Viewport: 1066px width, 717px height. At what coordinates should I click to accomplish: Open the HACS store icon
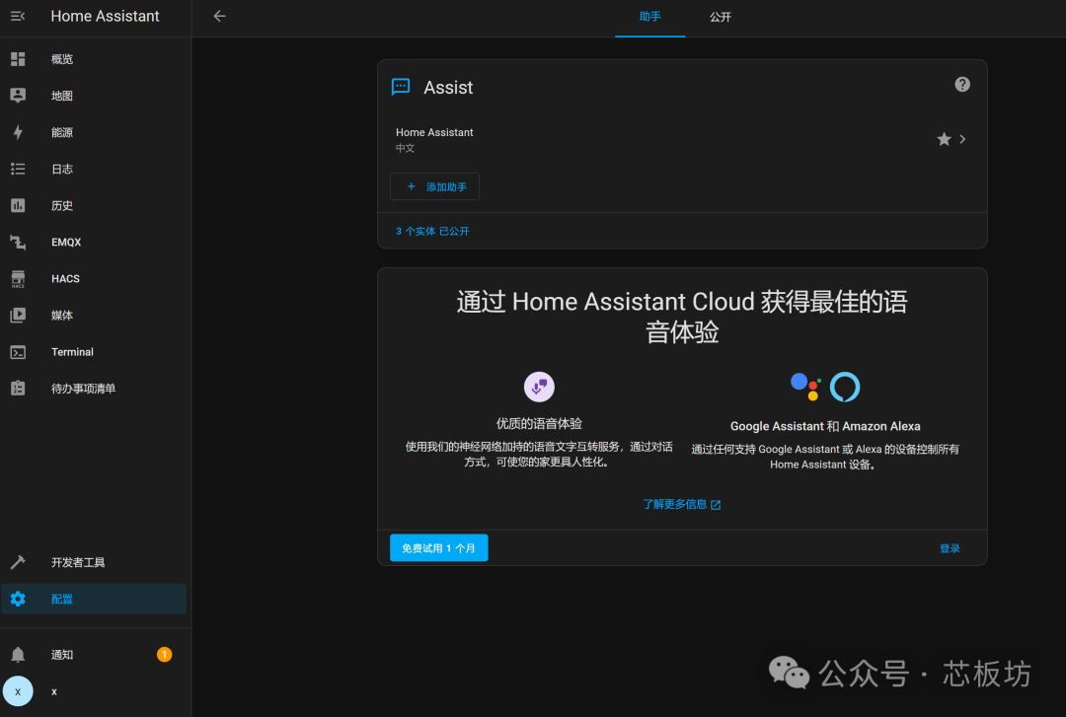click(18, 279)
